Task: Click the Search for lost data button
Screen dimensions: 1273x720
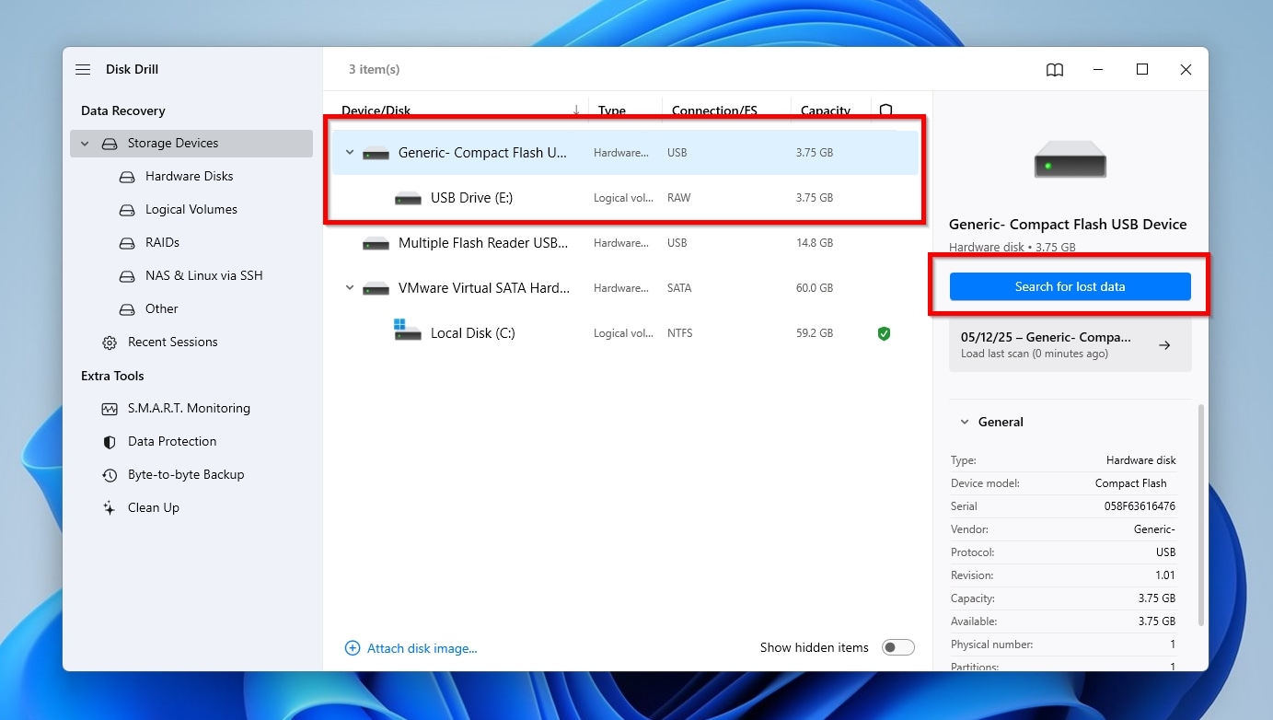Action: (1070, 286)
